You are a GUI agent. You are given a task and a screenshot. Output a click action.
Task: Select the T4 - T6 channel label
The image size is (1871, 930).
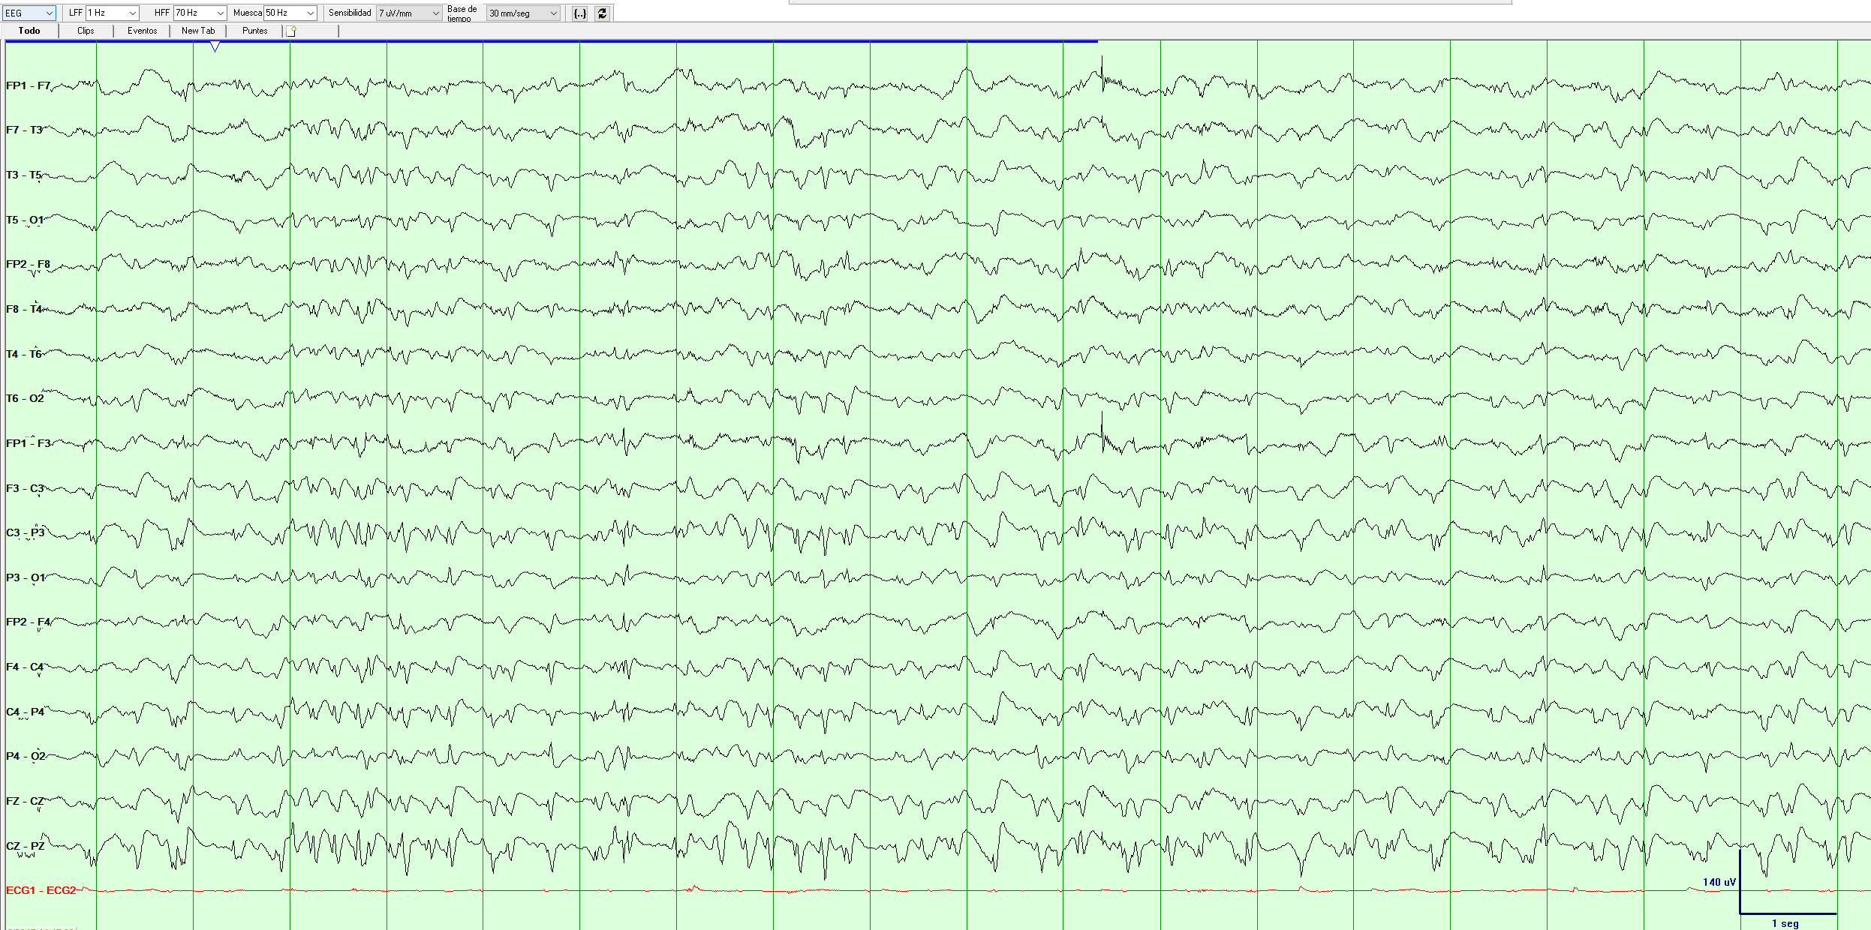(x=24, y=354)
